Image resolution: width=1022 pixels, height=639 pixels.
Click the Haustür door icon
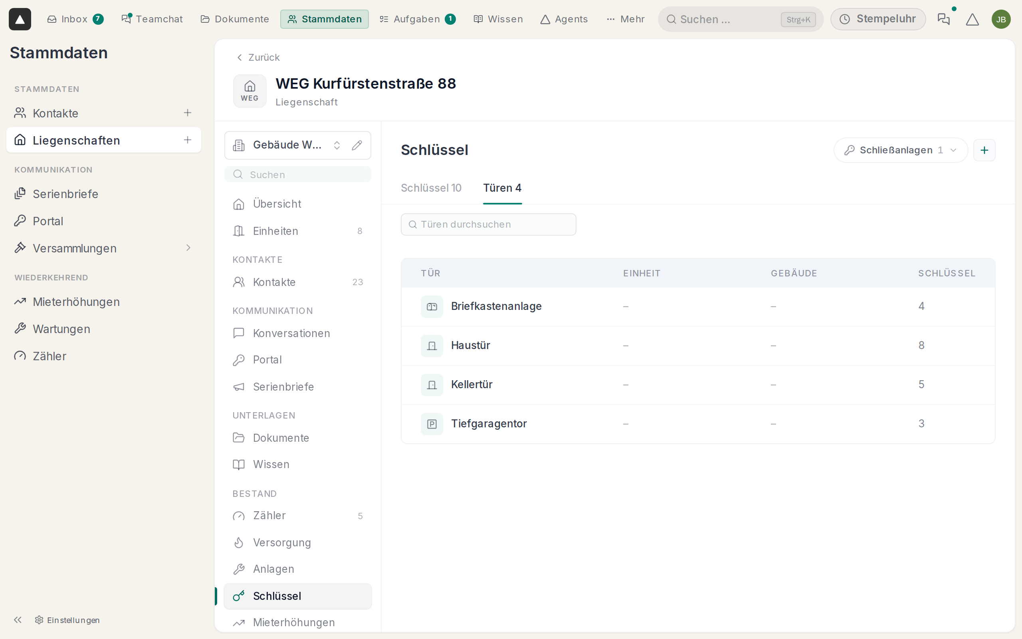432,346
